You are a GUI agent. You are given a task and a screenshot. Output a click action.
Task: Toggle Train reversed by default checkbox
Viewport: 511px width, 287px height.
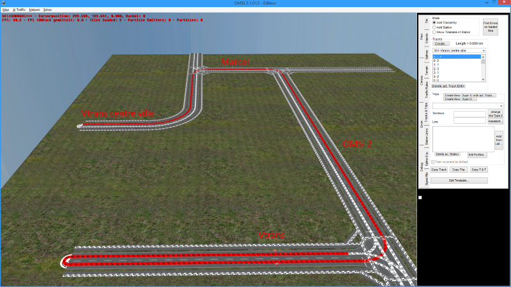433,162
